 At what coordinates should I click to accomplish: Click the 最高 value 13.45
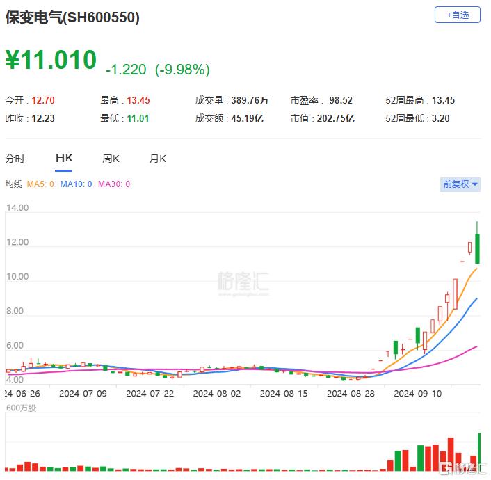(138, 100)
